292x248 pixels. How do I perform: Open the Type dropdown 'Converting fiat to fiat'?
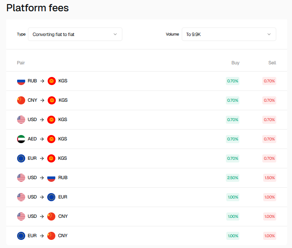tap(75, 34)
